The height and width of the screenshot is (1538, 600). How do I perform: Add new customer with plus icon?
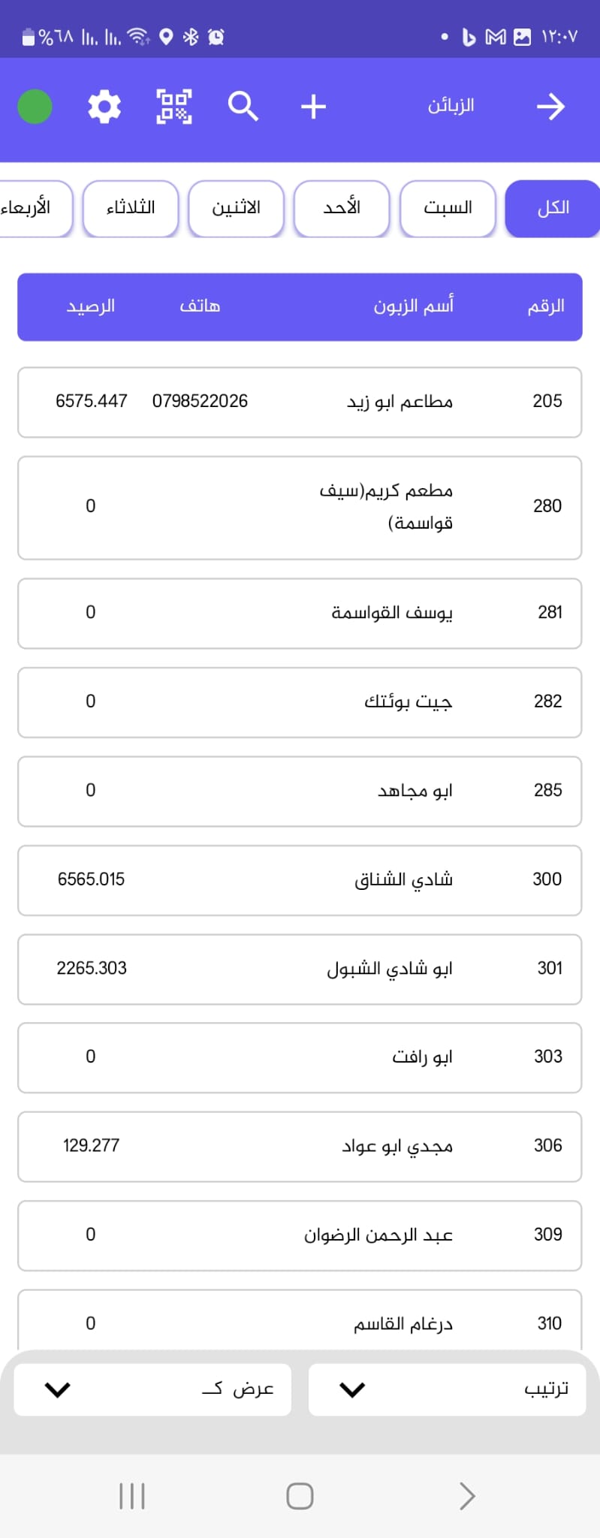(x=312, y=107)
